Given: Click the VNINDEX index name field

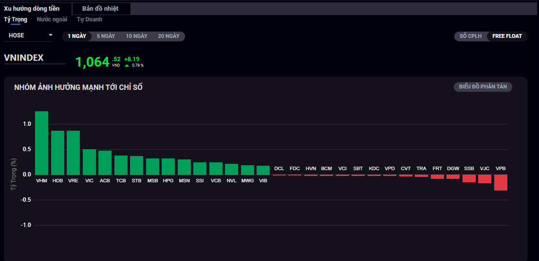Looking at the screenshot, I should [x=34, y=58].
